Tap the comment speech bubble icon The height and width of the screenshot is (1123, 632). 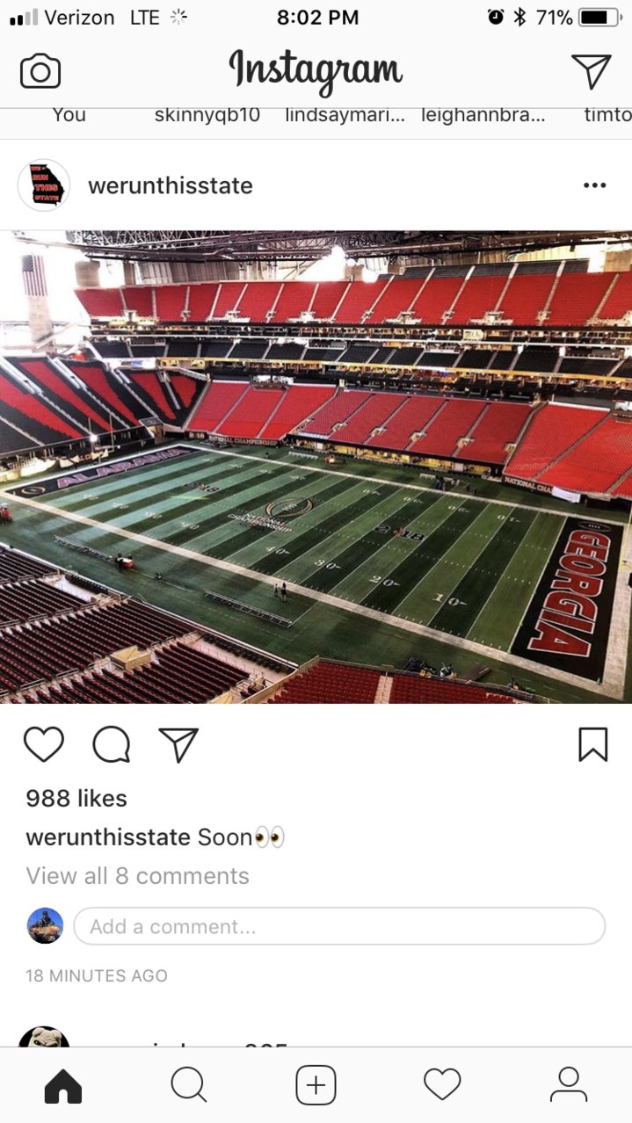tap(112, 745)
